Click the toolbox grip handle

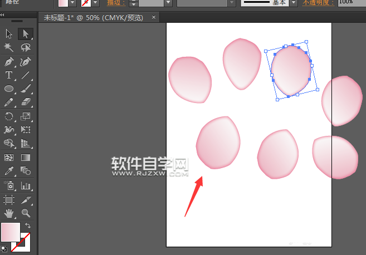[17, 21]
